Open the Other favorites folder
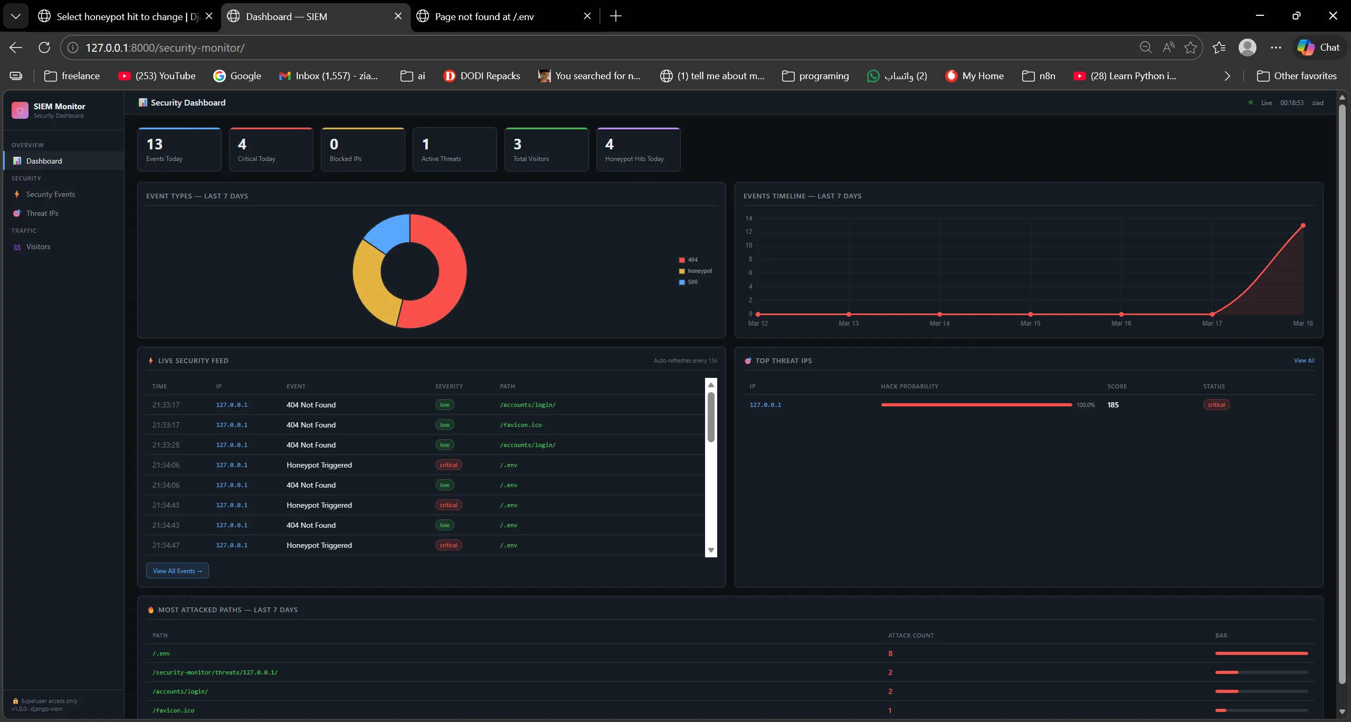 (x=1297, y=76)
